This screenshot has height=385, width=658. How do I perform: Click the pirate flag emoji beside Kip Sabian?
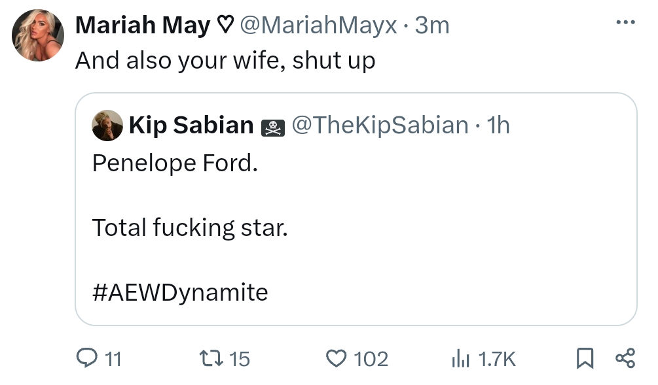[272, 127]
